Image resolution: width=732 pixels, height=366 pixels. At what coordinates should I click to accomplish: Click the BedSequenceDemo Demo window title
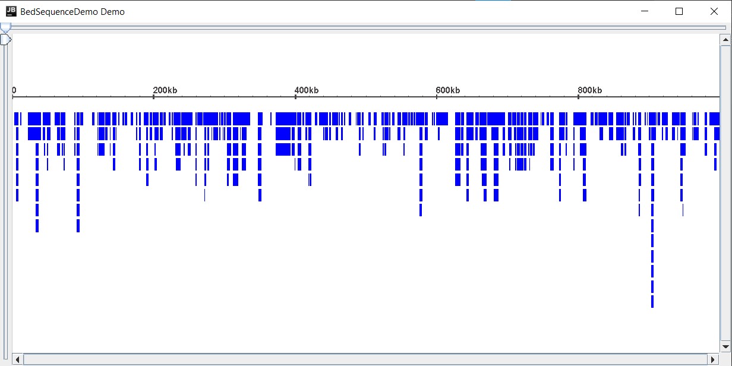(x=72, y=11)
